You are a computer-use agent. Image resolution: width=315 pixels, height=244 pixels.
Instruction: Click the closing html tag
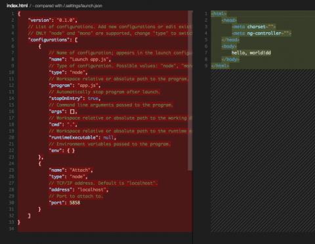pyautogui.click(x=220, y=66)
